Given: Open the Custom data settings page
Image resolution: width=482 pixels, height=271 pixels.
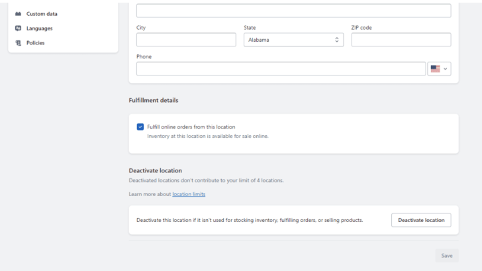Looking at the screenshot, I should [41, 14].
